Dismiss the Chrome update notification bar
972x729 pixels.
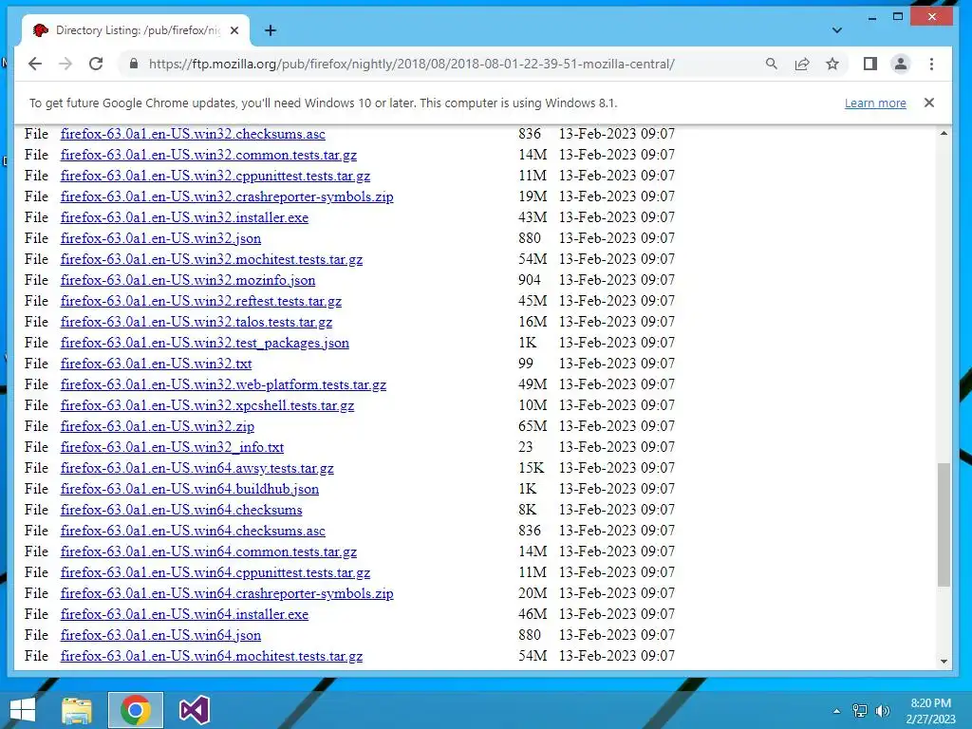pyautogui.click(x=928, y=103)
